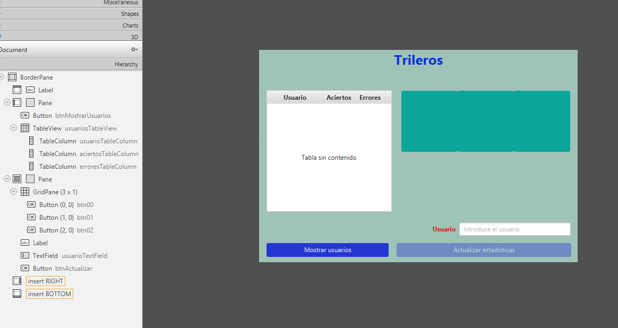Click the Trileros title label
This screenshot has height=328, width=618.
pos(418,60)
